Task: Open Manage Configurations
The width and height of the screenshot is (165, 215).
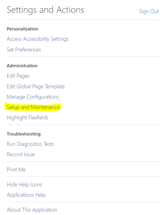Action: (x=33, y=97)
